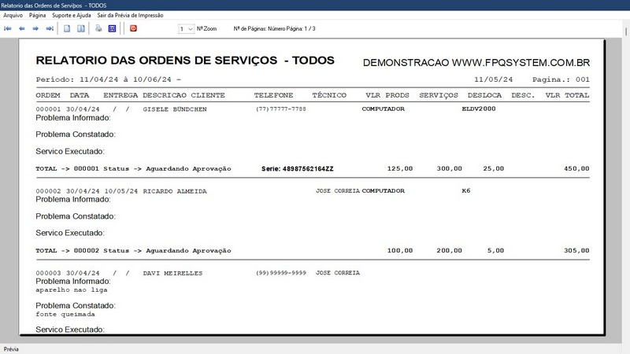Click Prévia in the status bar
The image size is (630, 354).
[x=11, y=349]
